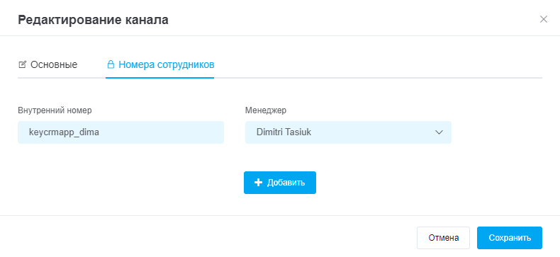Click the selected value Dimitri Tasiuk

coord(284,132)
